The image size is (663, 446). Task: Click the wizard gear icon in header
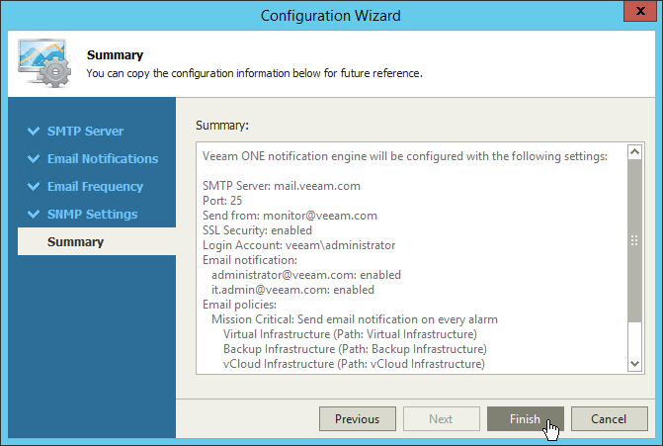44,63
